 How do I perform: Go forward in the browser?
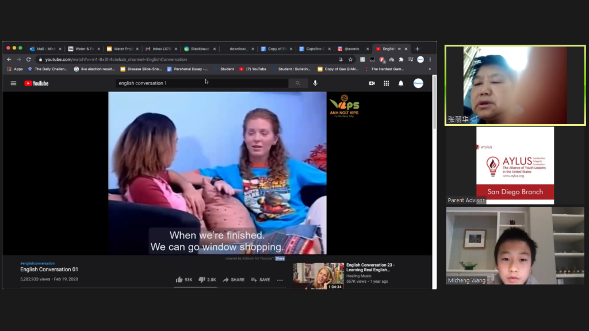pos(19,59)
